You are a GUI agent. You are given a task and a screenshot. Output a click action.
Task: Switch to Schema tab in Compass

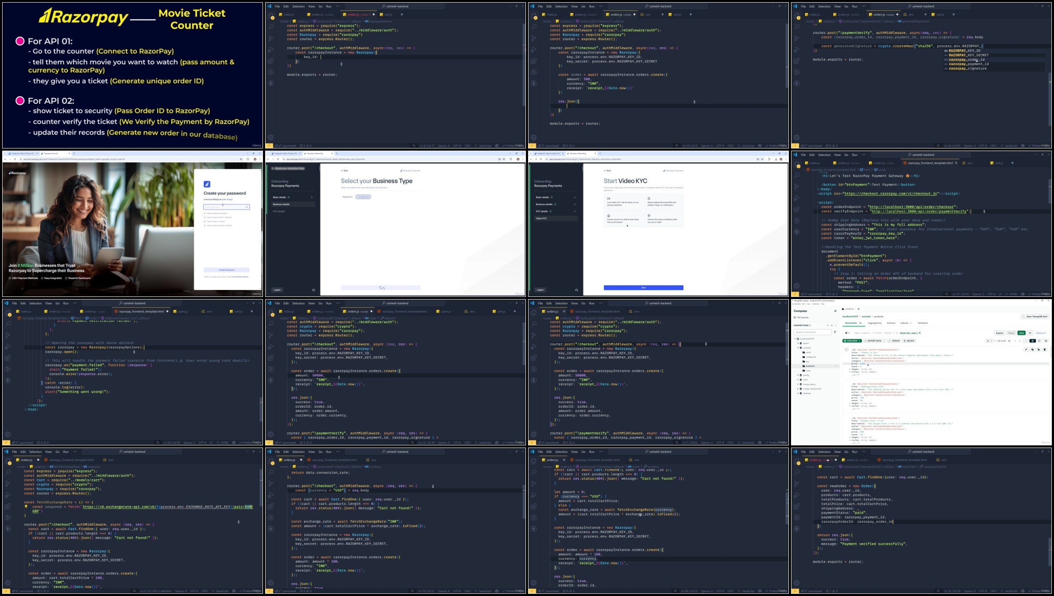pyautogui.click(x=891, y=323)
